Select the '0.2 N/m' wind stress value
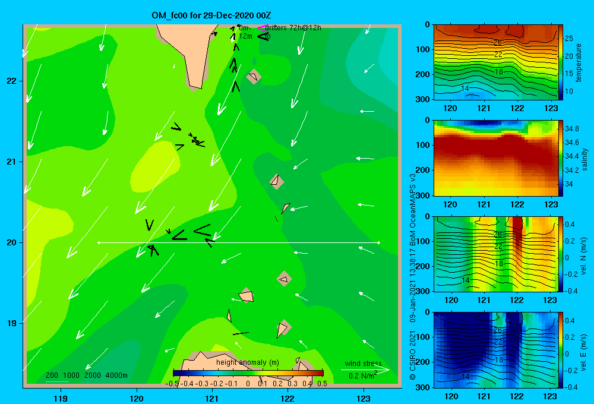 tap(363, 375)
